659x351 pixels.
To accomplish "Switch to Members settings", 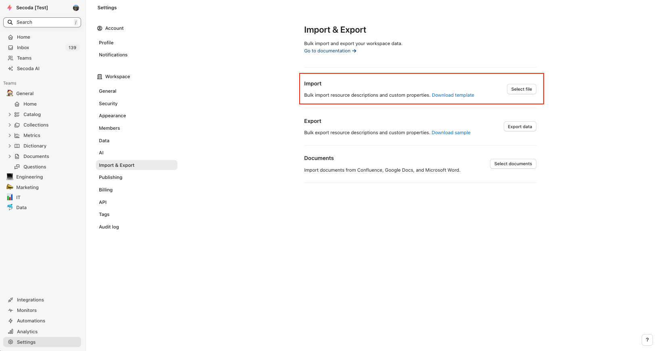I will [x=109, y=128].
